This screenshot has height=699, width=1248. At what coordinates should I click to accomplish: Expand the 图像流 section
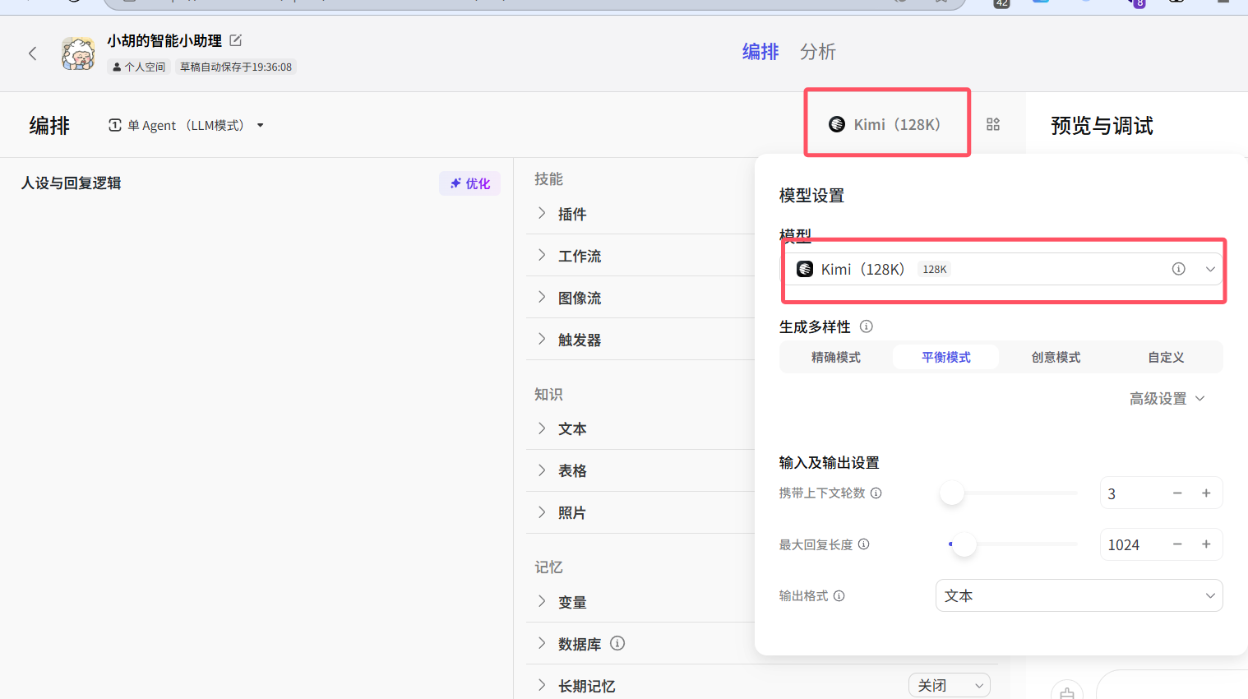542,298
